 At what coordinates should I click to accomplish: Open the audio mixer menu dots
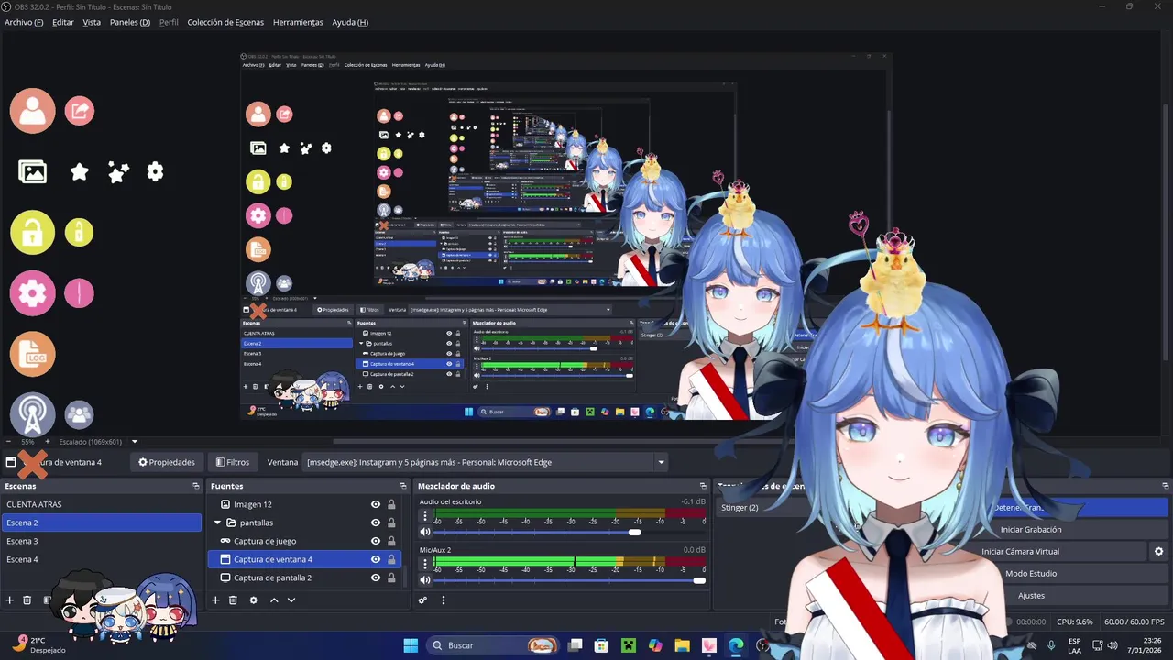[444, 600]
